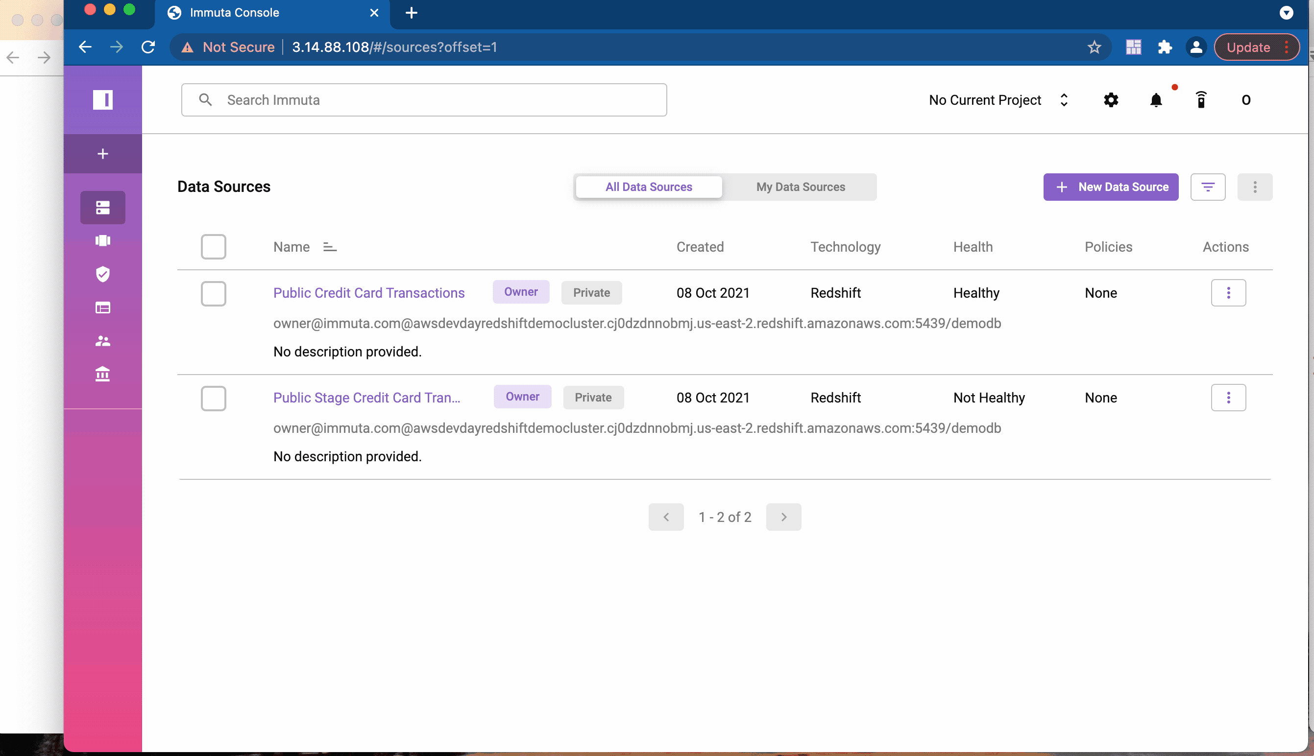Viewport: 1314px width, 756px height.
Task: Click the grid extension icon in the toolbar
Action: tap(1133, 47)
